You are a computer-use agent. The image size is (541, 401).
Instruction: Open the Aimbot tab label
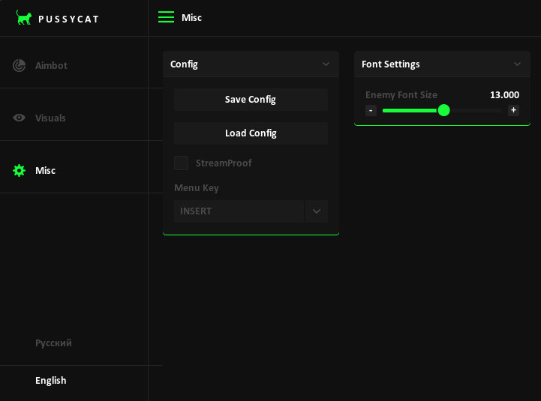coord(51,66)
